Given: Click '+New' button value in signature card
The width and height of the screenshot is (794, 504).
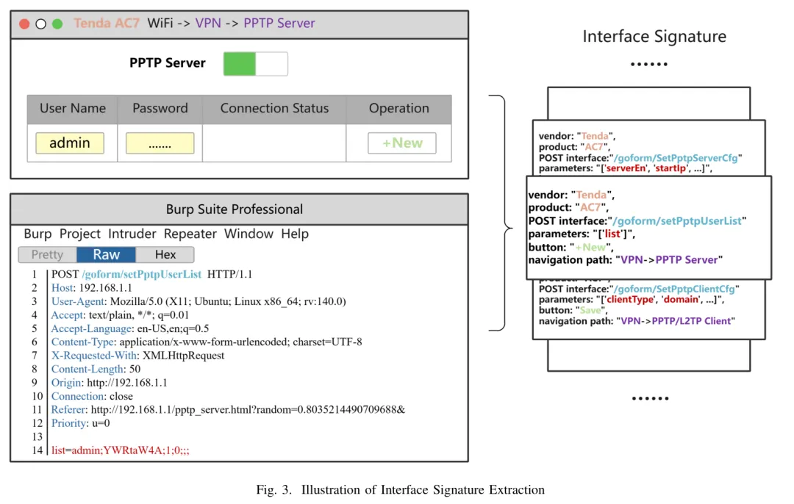Looking at the screenshot, I should coord(590,248).
